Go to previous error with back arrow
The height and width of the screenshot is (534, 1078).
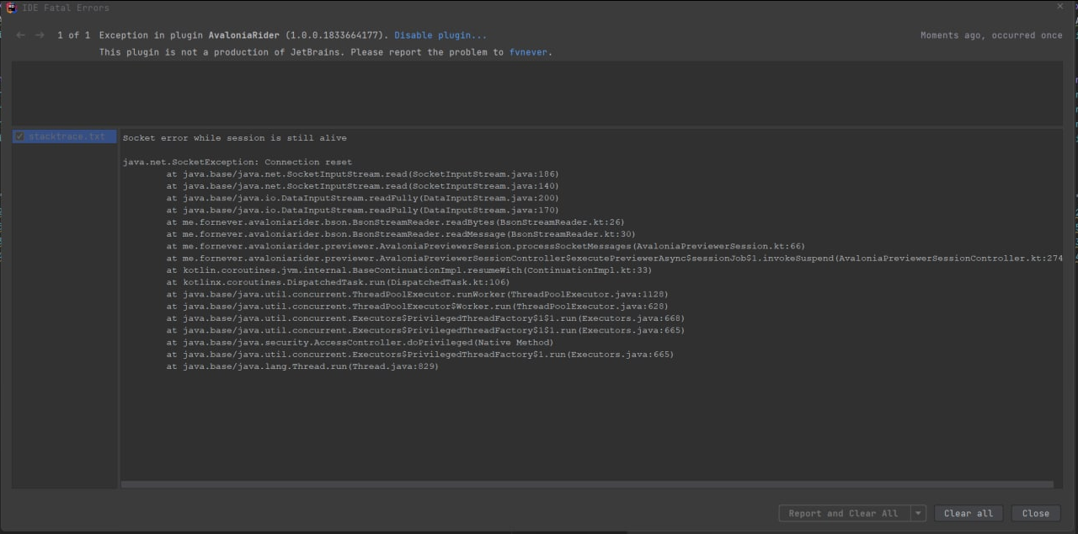coord(21,35)
